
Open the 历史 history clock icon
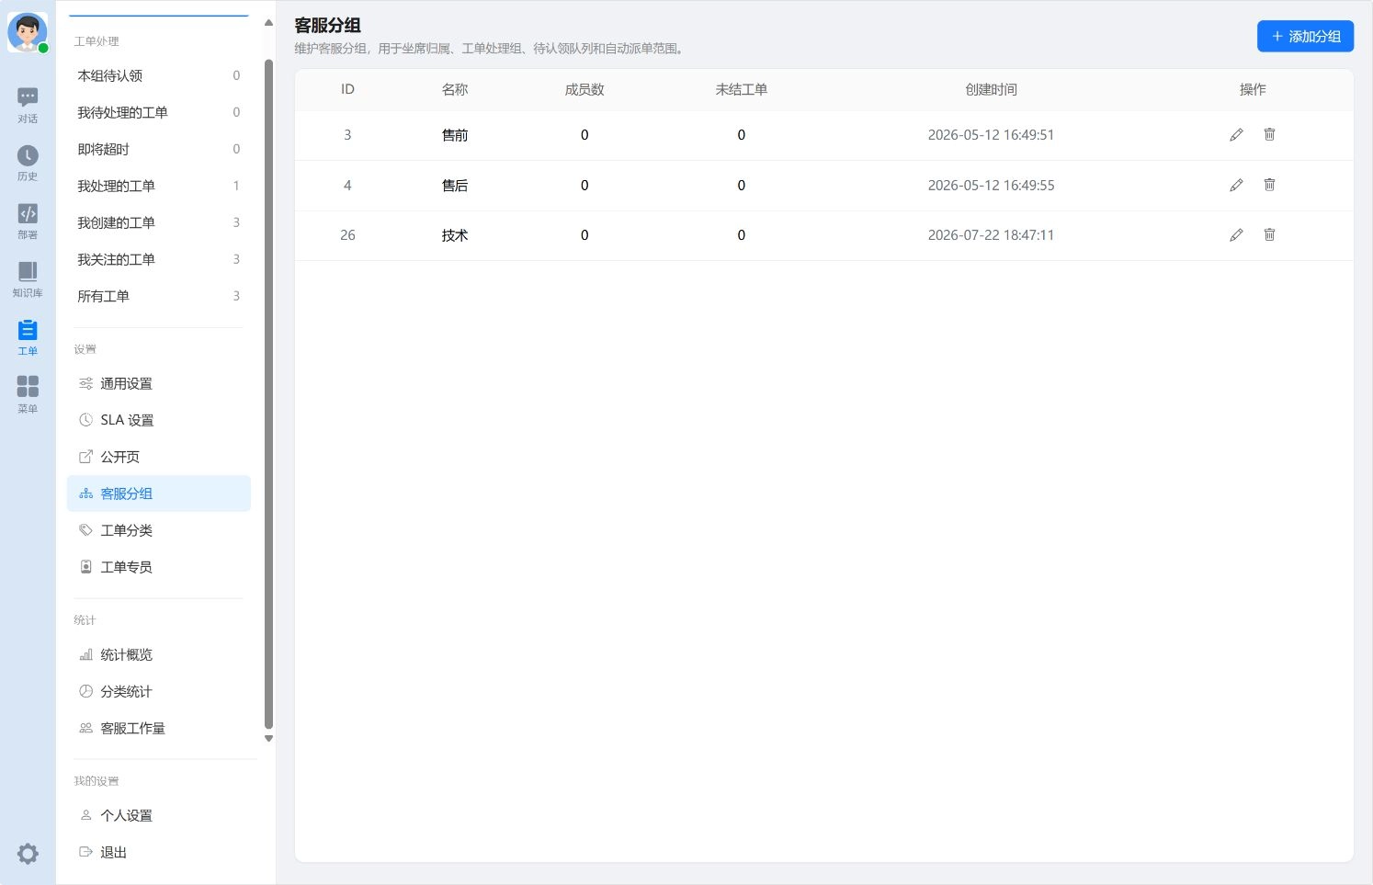28,155
